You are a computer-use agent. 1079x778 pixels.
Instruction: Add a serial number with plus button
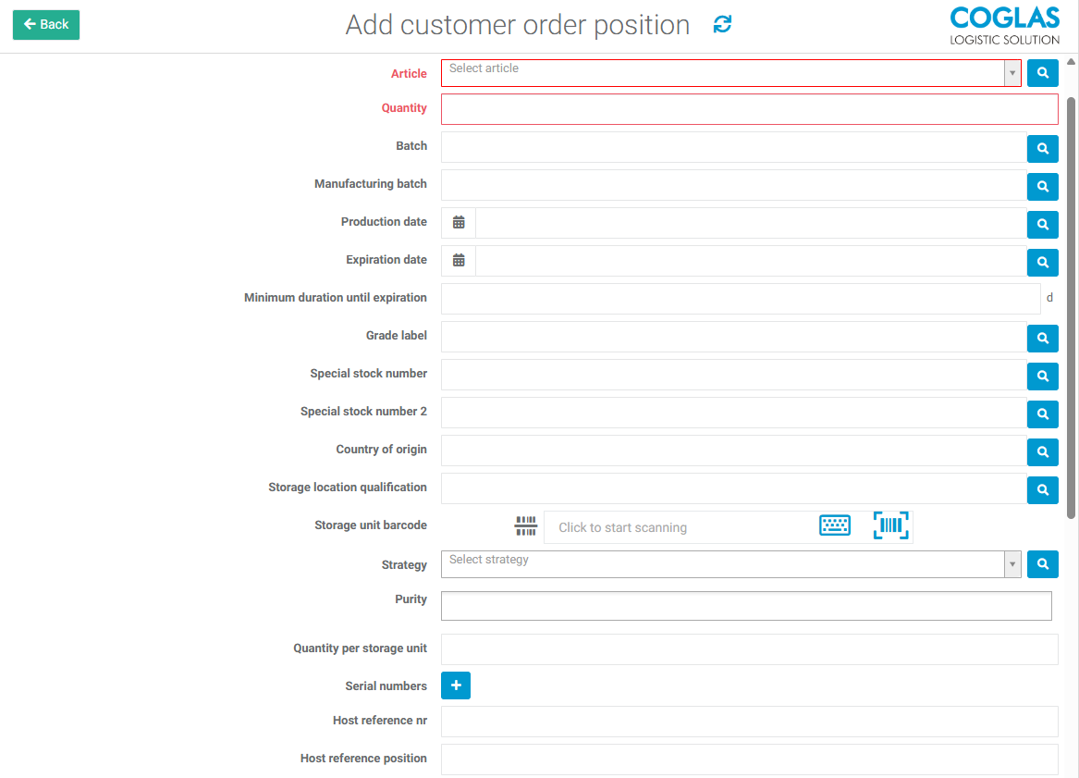point(456,685)
